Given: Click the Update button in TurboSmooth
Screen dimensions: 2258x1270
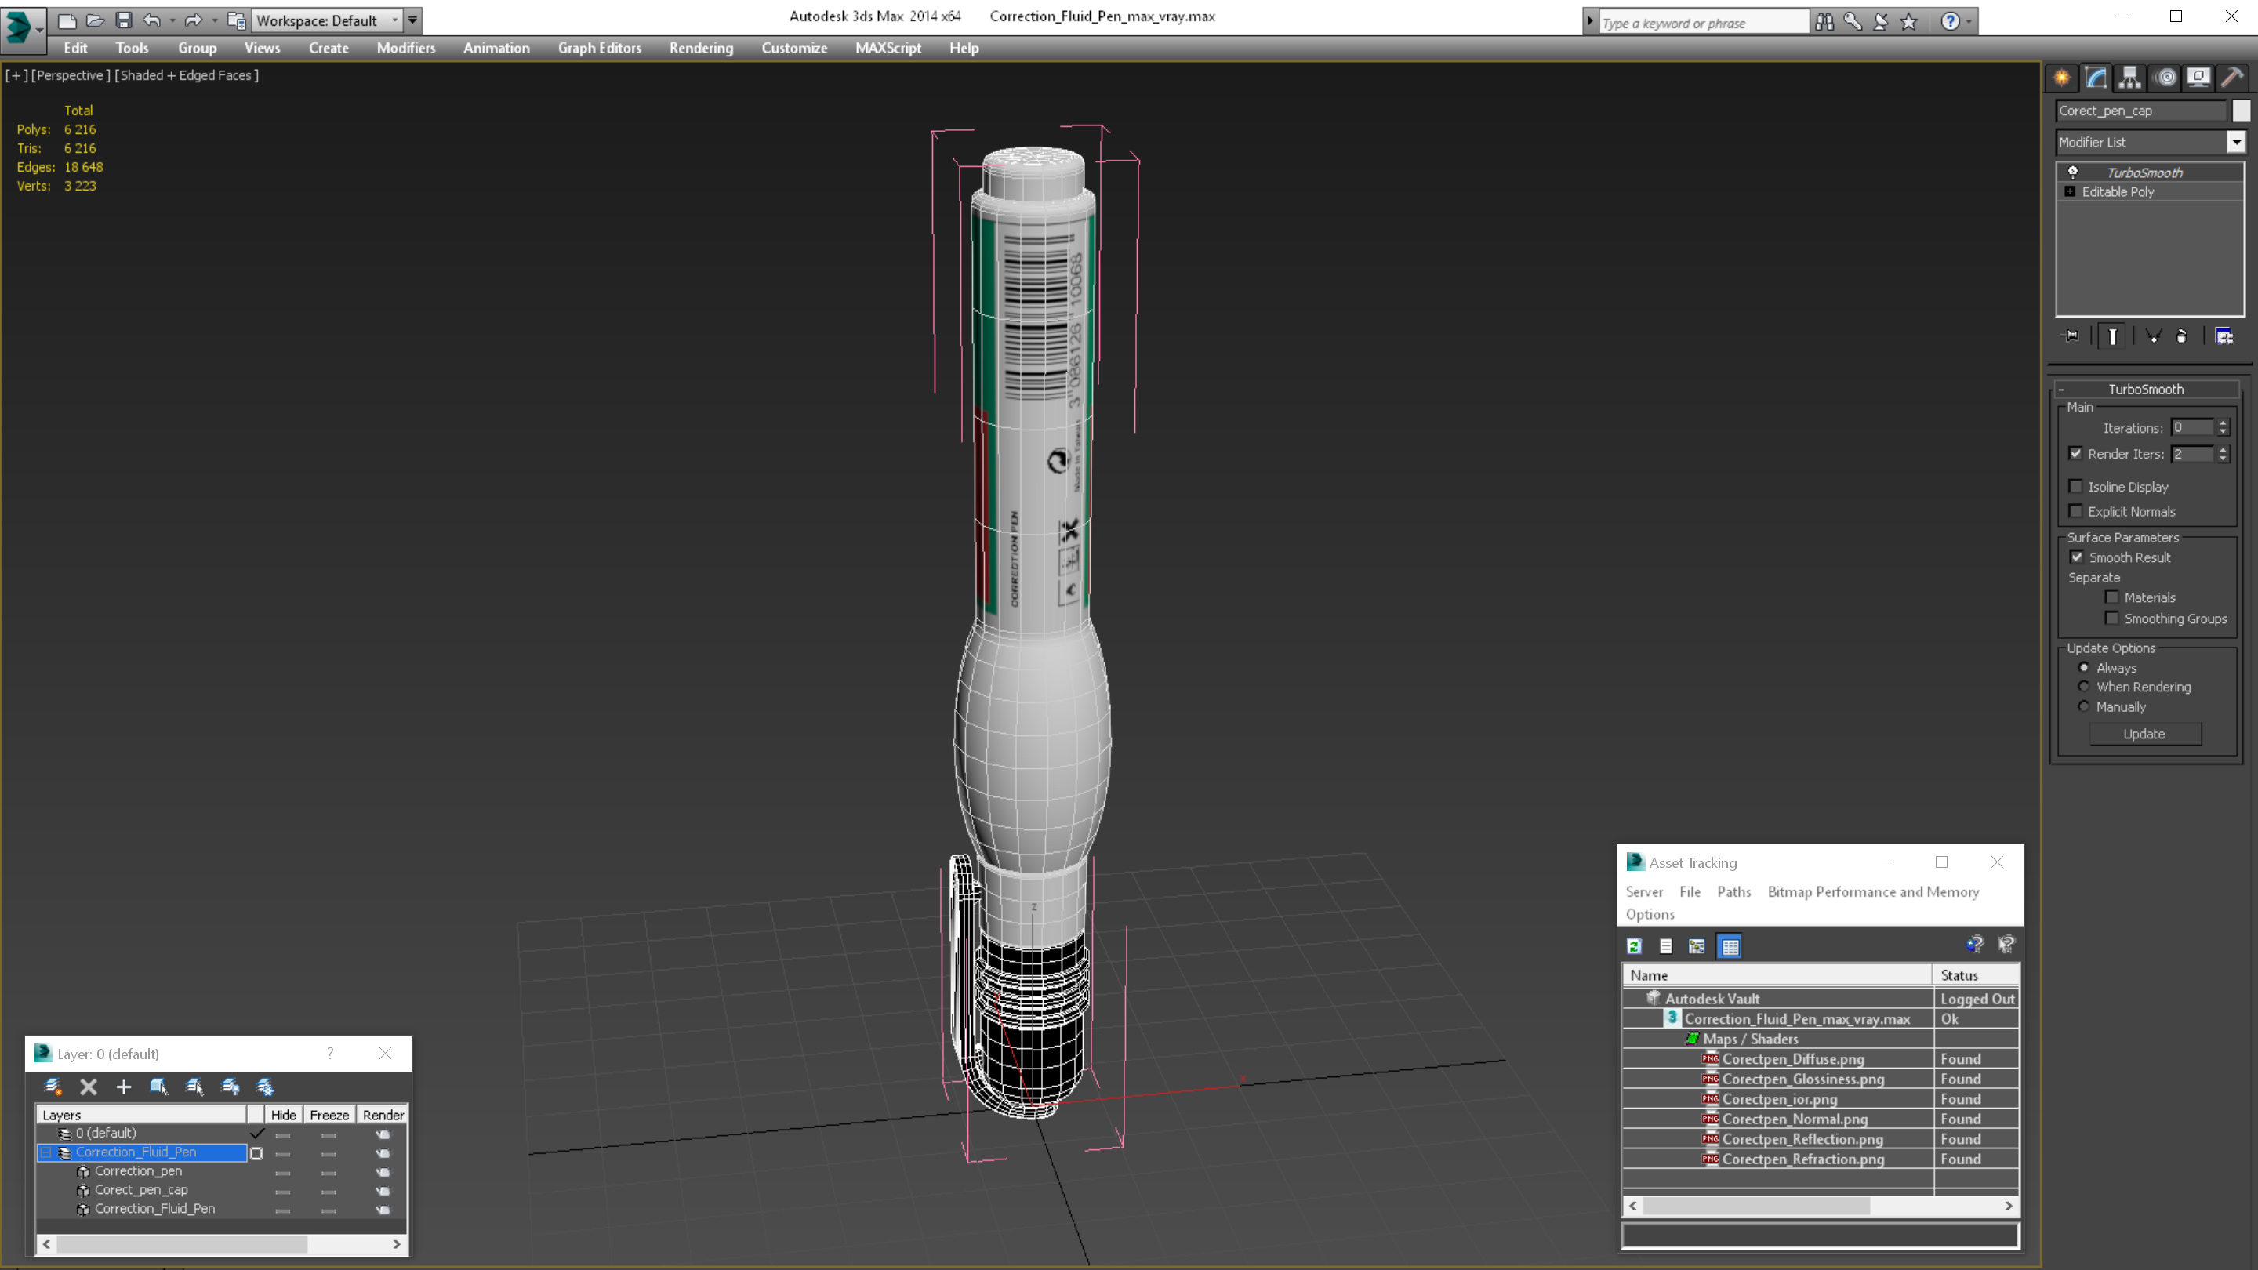Looking at the screenshot, I should pyautogui.click(x=2144, y=734).
